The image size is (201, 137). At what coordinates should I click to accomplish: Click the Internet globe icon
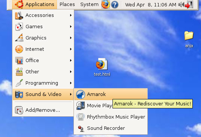[19, 49]
